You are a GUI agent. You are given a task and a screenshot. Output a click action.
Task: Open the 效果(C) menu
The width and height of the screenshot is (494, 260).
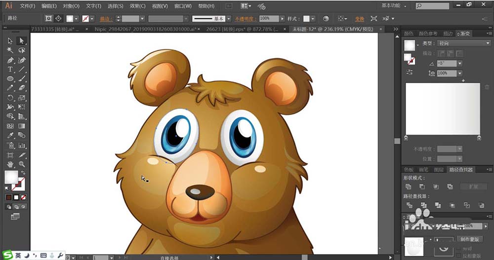coord(138,6)
